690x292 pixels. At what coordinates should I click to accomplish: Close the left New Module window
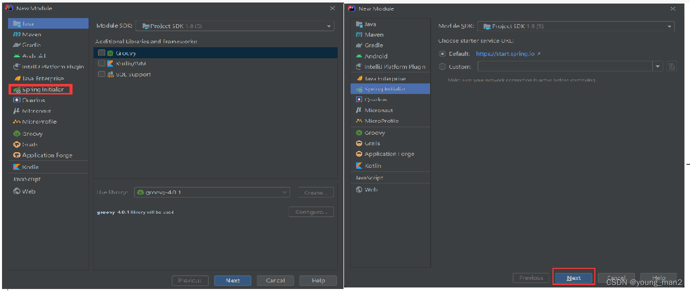332,8
